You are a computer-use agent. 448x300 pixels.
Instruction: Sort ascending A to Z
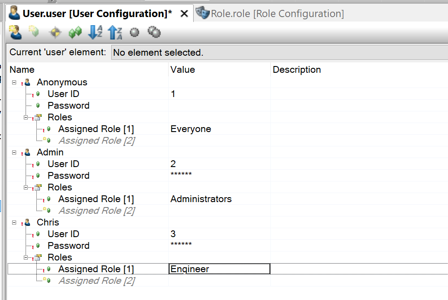tap(95, 32)
